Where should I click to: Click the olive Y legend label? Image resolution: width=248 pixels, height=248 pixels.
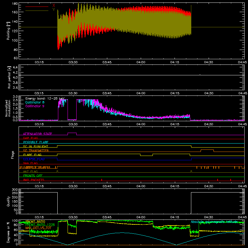[x=54, y=10]
